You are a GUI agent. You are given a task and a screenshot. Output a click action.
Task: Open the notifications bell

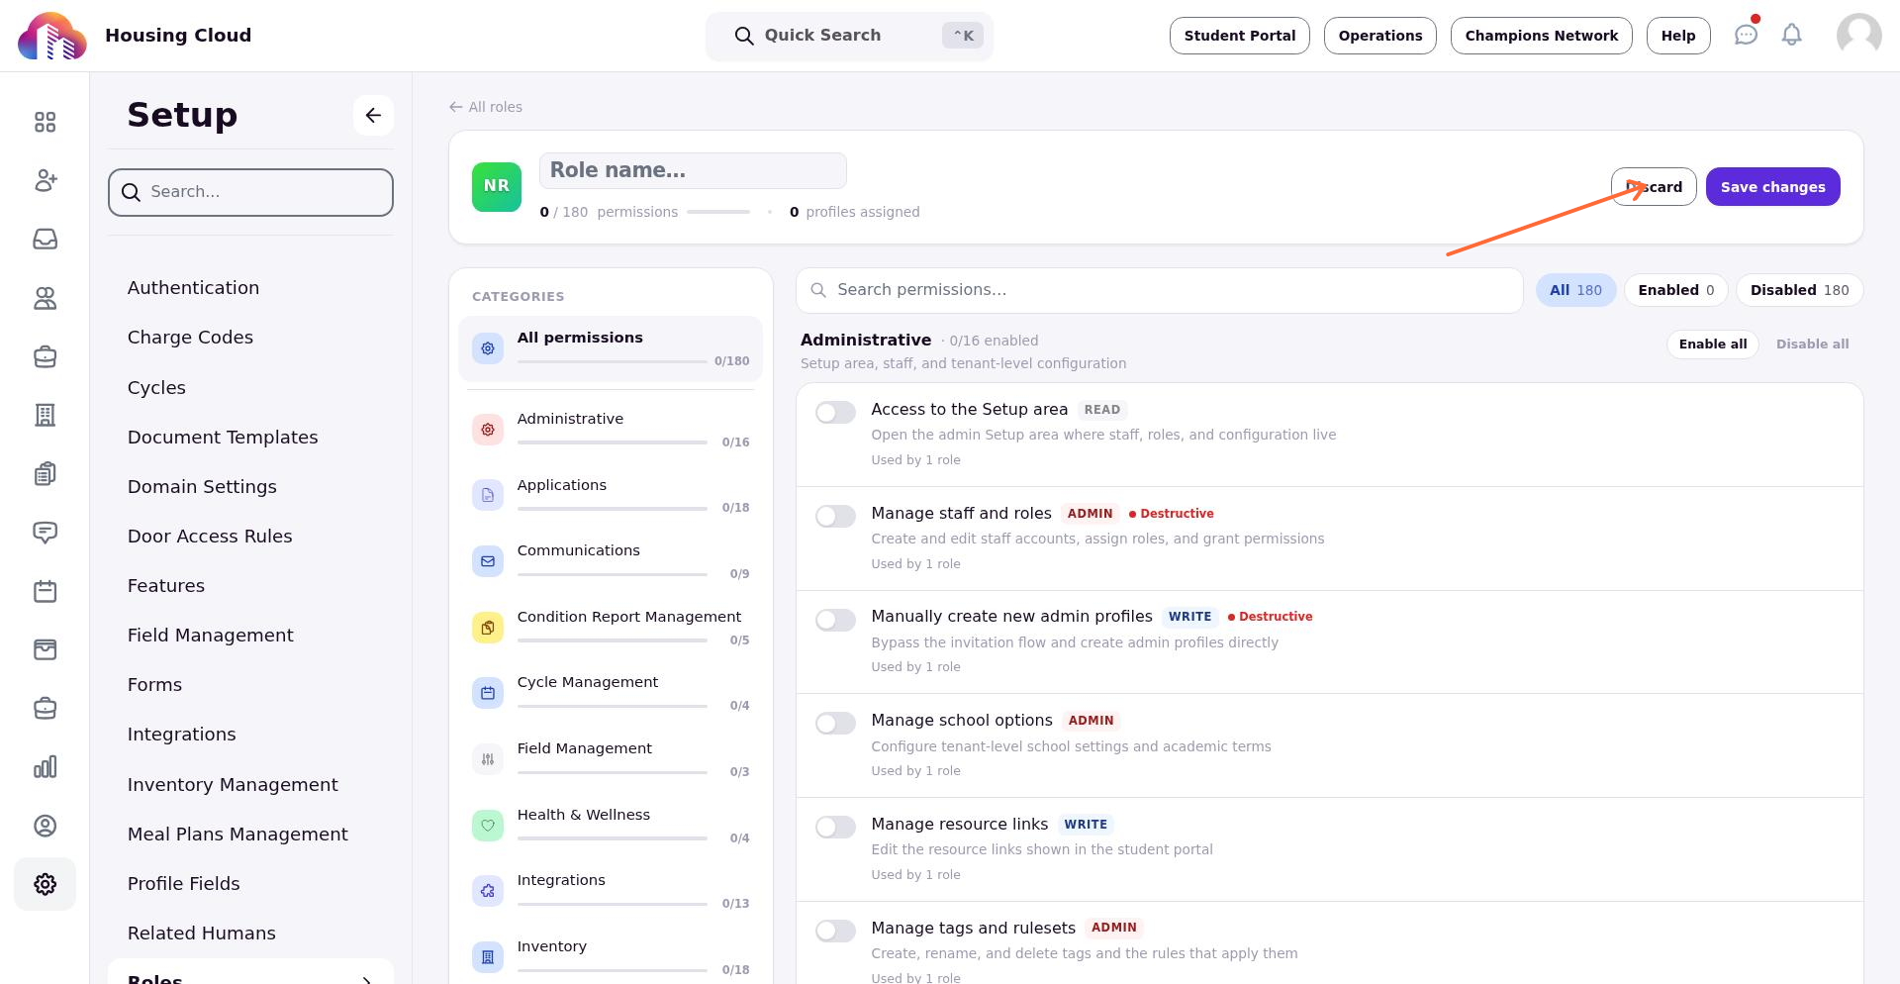coord(1791,35)
